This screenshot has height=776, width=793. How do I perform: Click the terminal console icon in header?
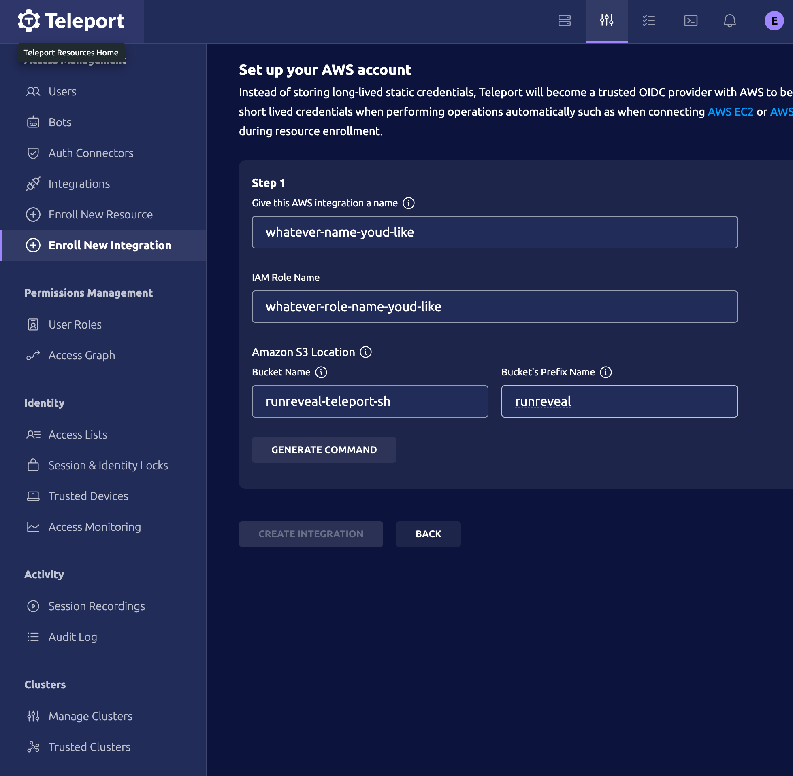(x=690, y=21)
